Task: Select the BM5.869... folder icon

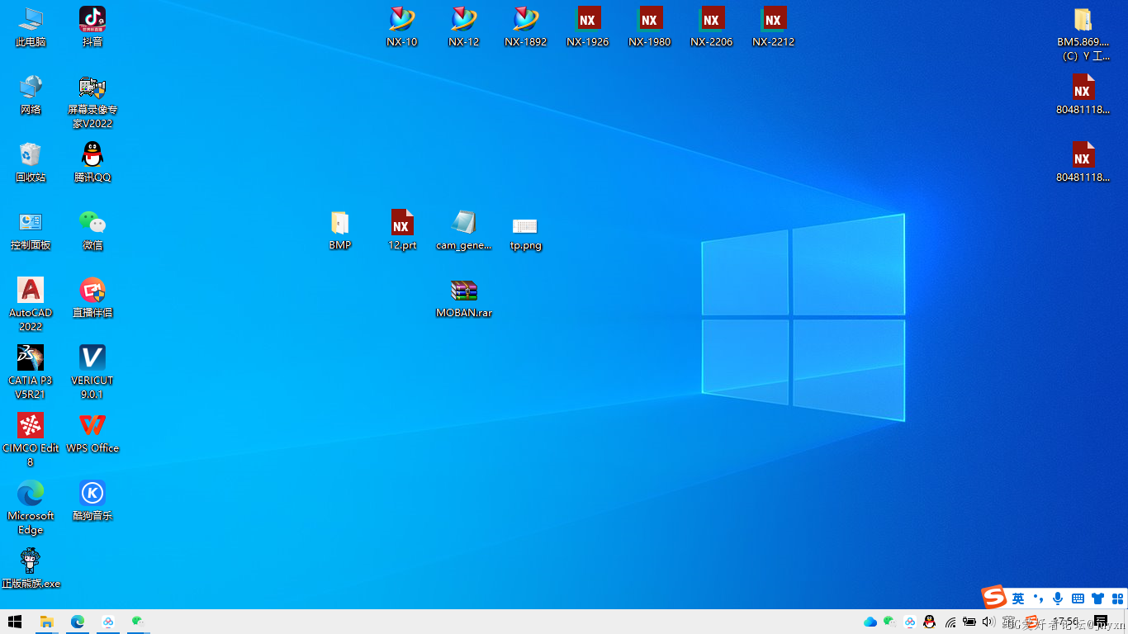Action: 1083,34
